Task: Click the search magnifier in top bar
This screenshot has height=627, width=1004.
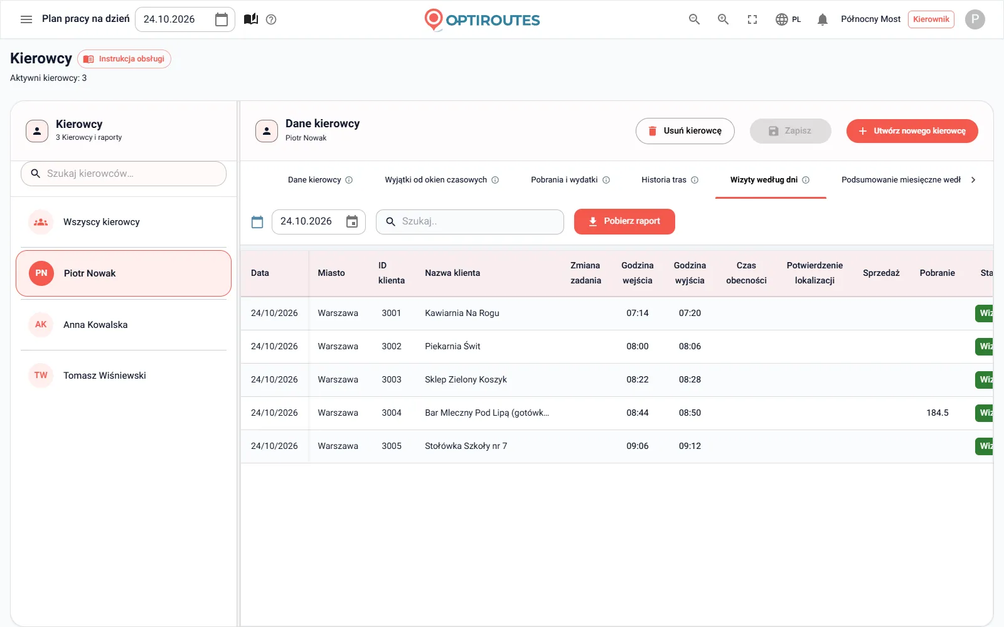Action: (694, 19)
